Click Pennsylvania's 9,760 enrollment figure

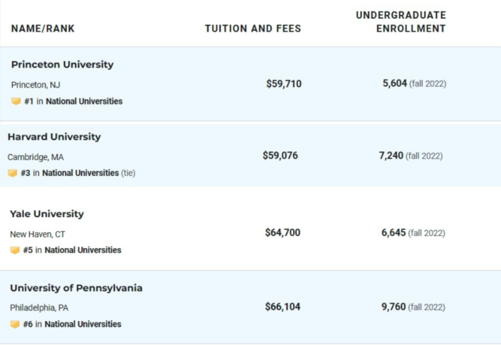pyautogui.click(x=394, y=307)
